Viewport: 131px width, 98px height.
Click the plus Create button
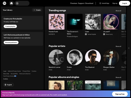click(37, 10)
